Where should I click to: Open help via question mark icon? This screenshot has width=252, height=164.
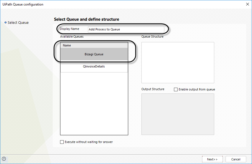[x=4, y=159]
